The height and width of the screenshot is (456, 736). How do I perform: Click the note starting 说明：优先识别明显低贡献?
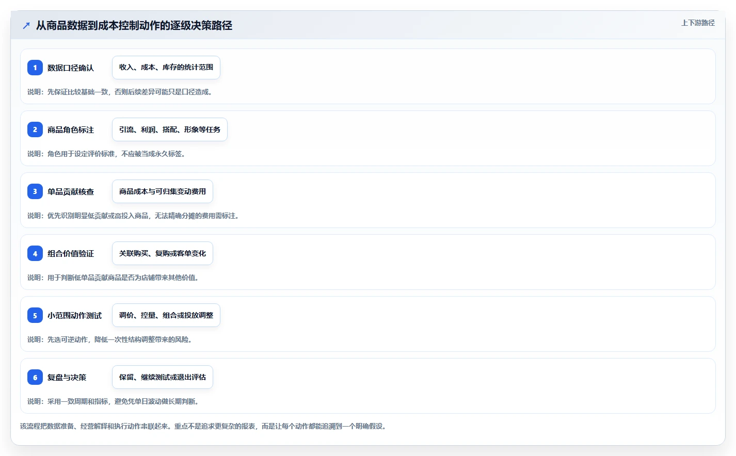click(x=133, y=216)
